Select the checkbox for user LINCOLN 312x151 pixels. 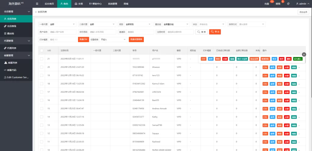pos(41,92)
